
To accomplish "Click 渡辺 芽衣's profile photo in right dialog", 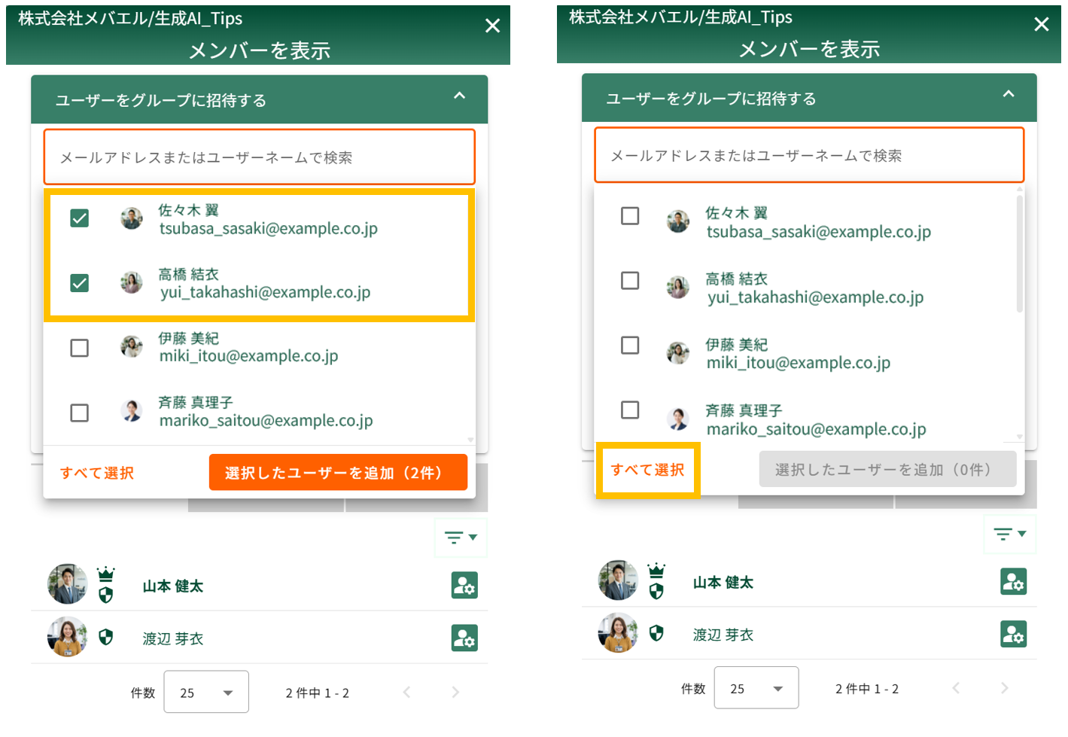I will click(618, 632).
